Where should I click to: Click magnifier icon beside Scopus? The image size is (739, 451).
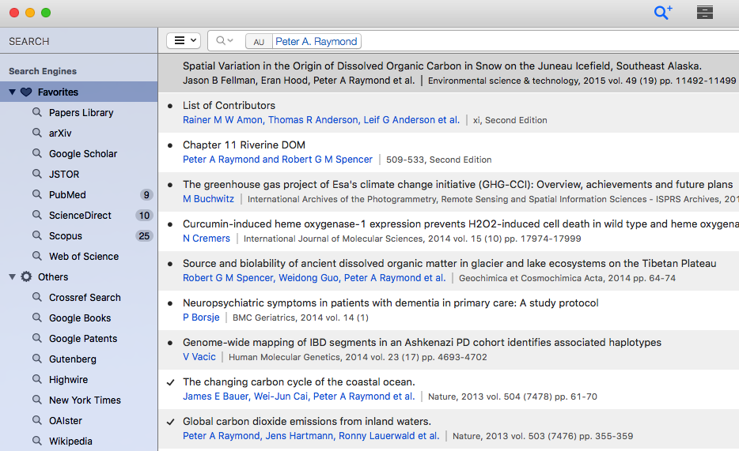coord(36,235)
